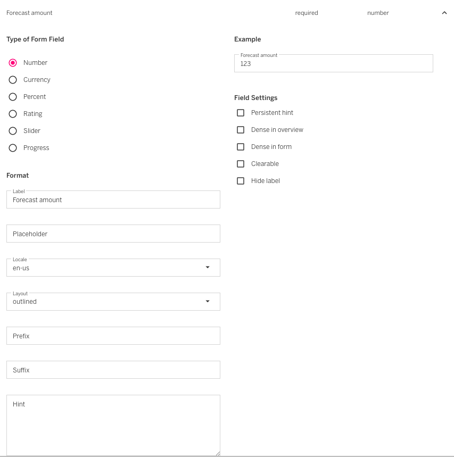Choose the Percent field type
This screenshot has width=454, height=457.
coord(13,97)
